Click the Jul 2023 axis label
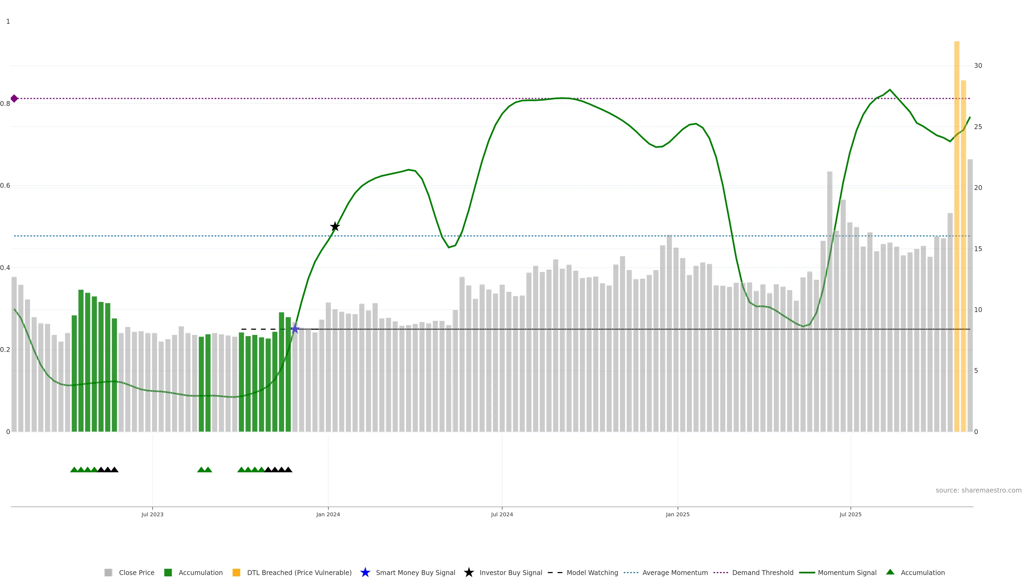1035x582 pixels. click(x=152, y=514)
